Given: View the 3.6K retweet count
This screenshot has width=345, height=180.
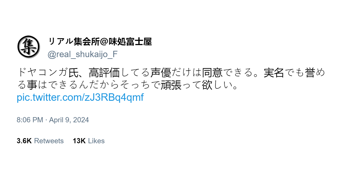Looking at the screenshot, I should tap(24, 141).
